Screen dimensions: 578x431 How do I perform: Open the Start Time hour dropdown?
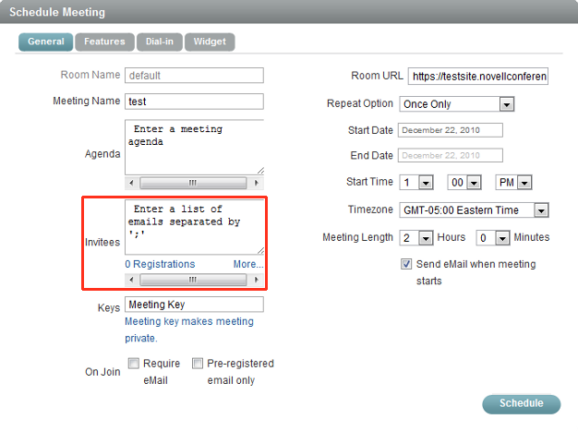[x=417, y=183]
